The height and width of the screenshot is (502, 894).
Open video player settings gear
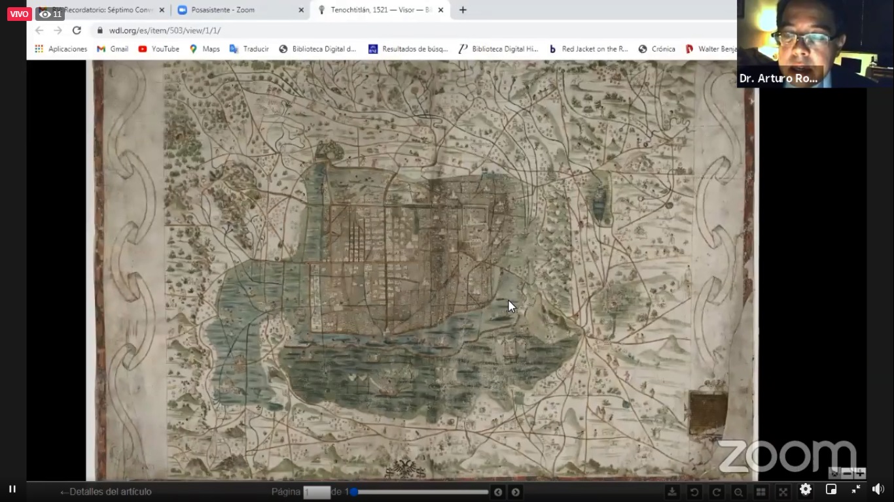806,490
